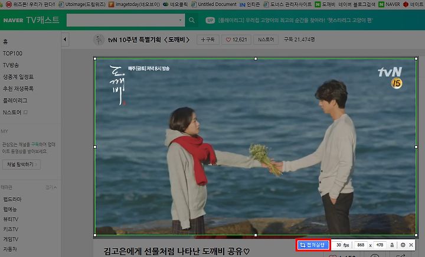Click the video title 김고은에게 선물처럼 나타난 도깨비 공유
This screenshot has width=425, height=257.
tap(176, 251)
